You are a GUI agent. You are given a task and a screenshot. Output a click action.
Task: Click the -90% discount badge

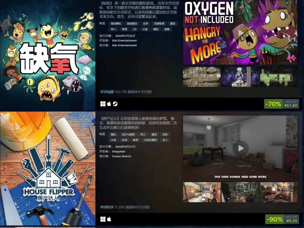tap(274, 219)
